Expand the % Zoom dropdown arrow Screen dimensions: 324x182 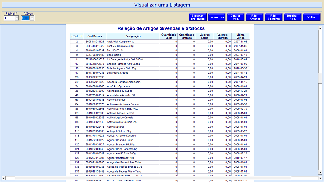click(32, 18)
